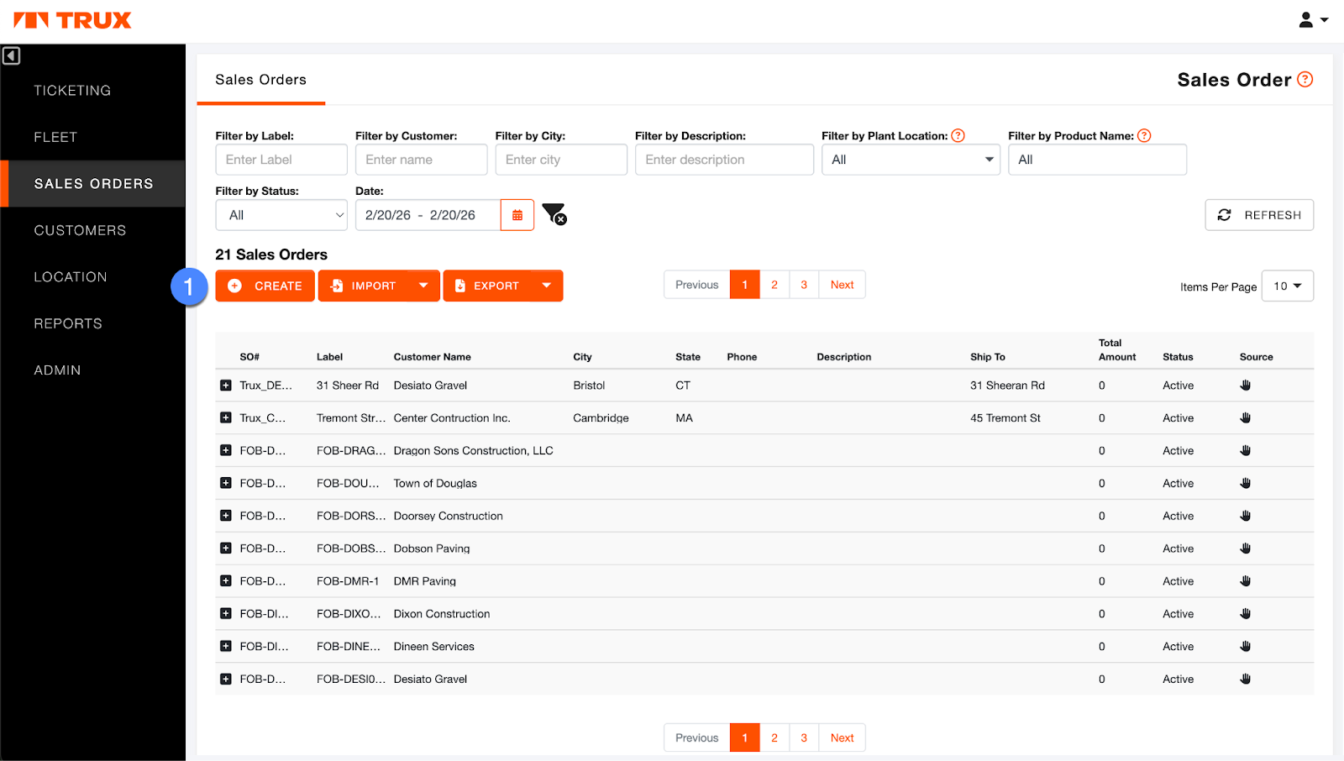This screenshot has width=1344, height=761.
Task: Open the Items Per Page dropdown
Action: point(1287,286)
